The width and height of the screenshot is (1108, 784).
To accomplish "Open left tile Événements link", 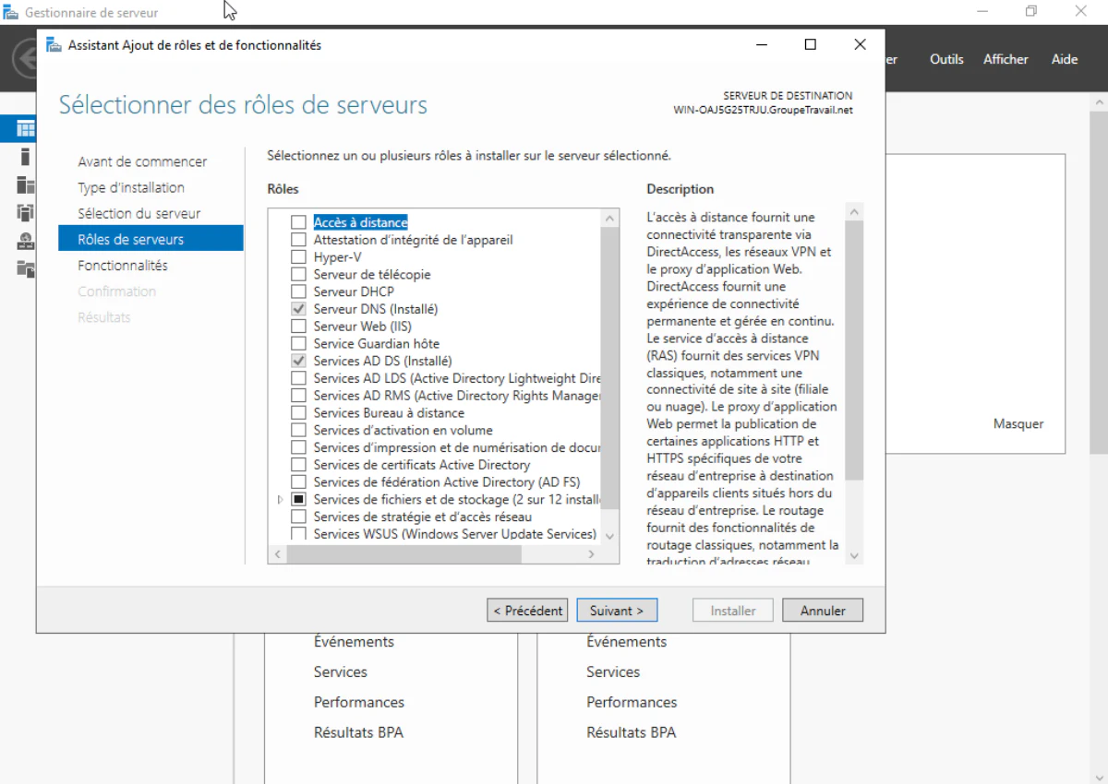I will click(x=354, y=642).
